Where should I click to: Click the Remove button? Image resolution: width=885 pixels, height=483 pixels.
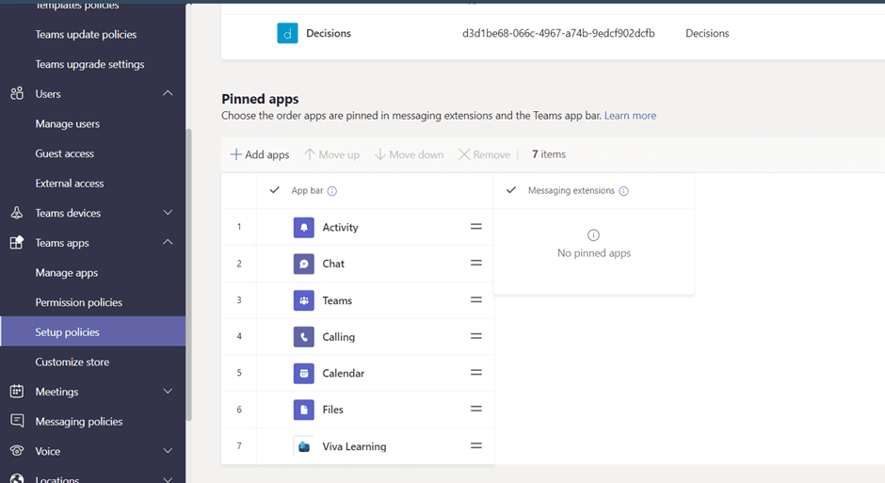(x=484, y=154)
